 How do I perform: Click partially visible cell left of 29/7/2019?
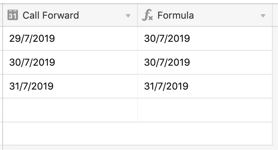coord(1,38)
